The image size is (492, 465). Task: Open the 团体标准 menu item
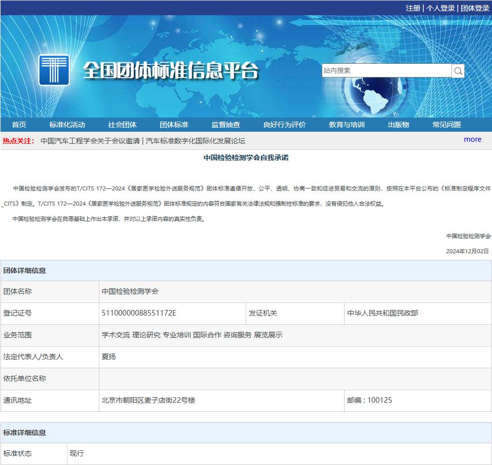174,125
